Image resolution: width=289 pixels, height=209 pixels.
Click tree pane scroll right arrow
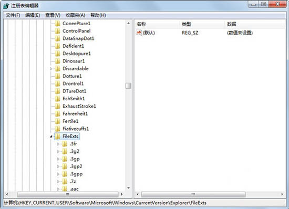[122, 194]
